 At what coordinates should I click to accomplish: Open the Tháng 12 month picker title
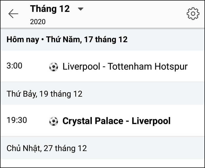pos(50,9)
